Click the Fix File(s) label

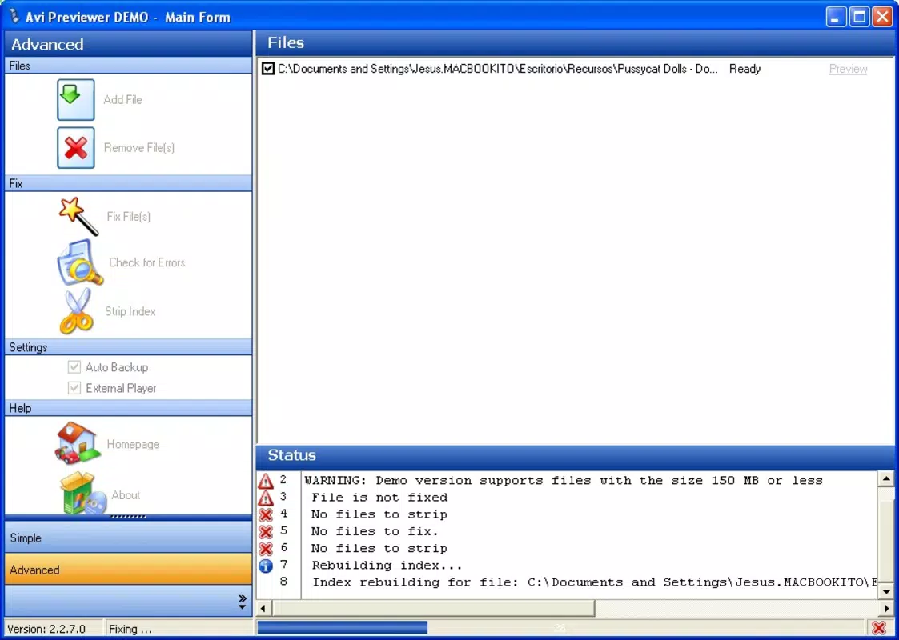click(x=128, y=217)
